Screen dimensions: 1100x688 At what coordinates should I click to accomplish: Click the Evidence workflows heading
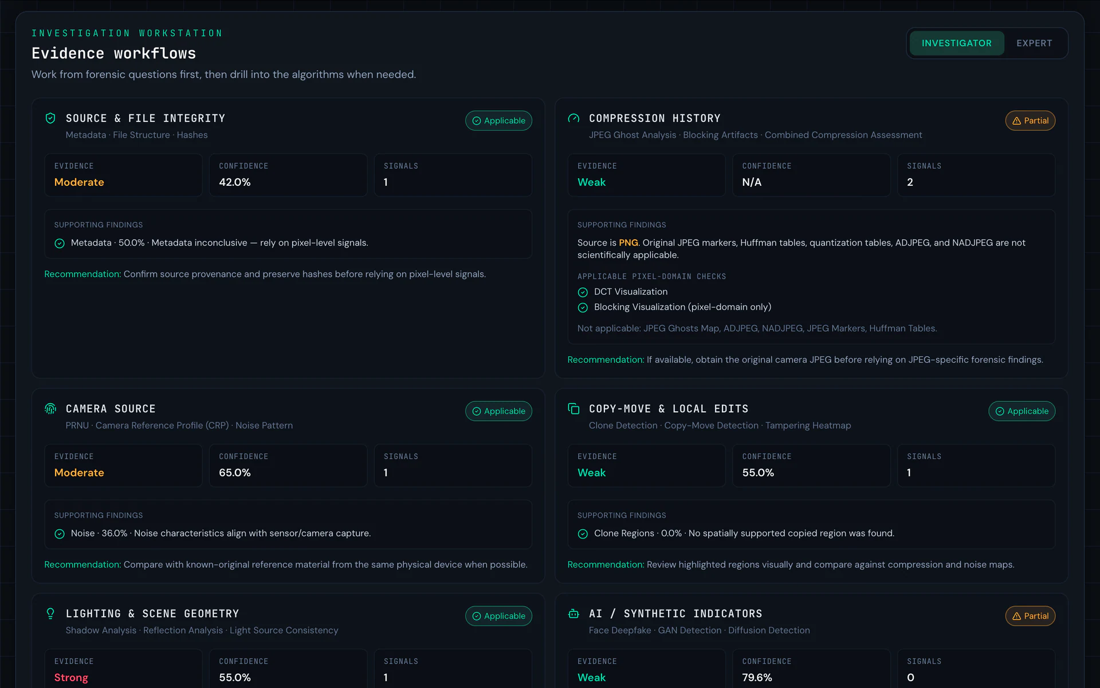113,53
